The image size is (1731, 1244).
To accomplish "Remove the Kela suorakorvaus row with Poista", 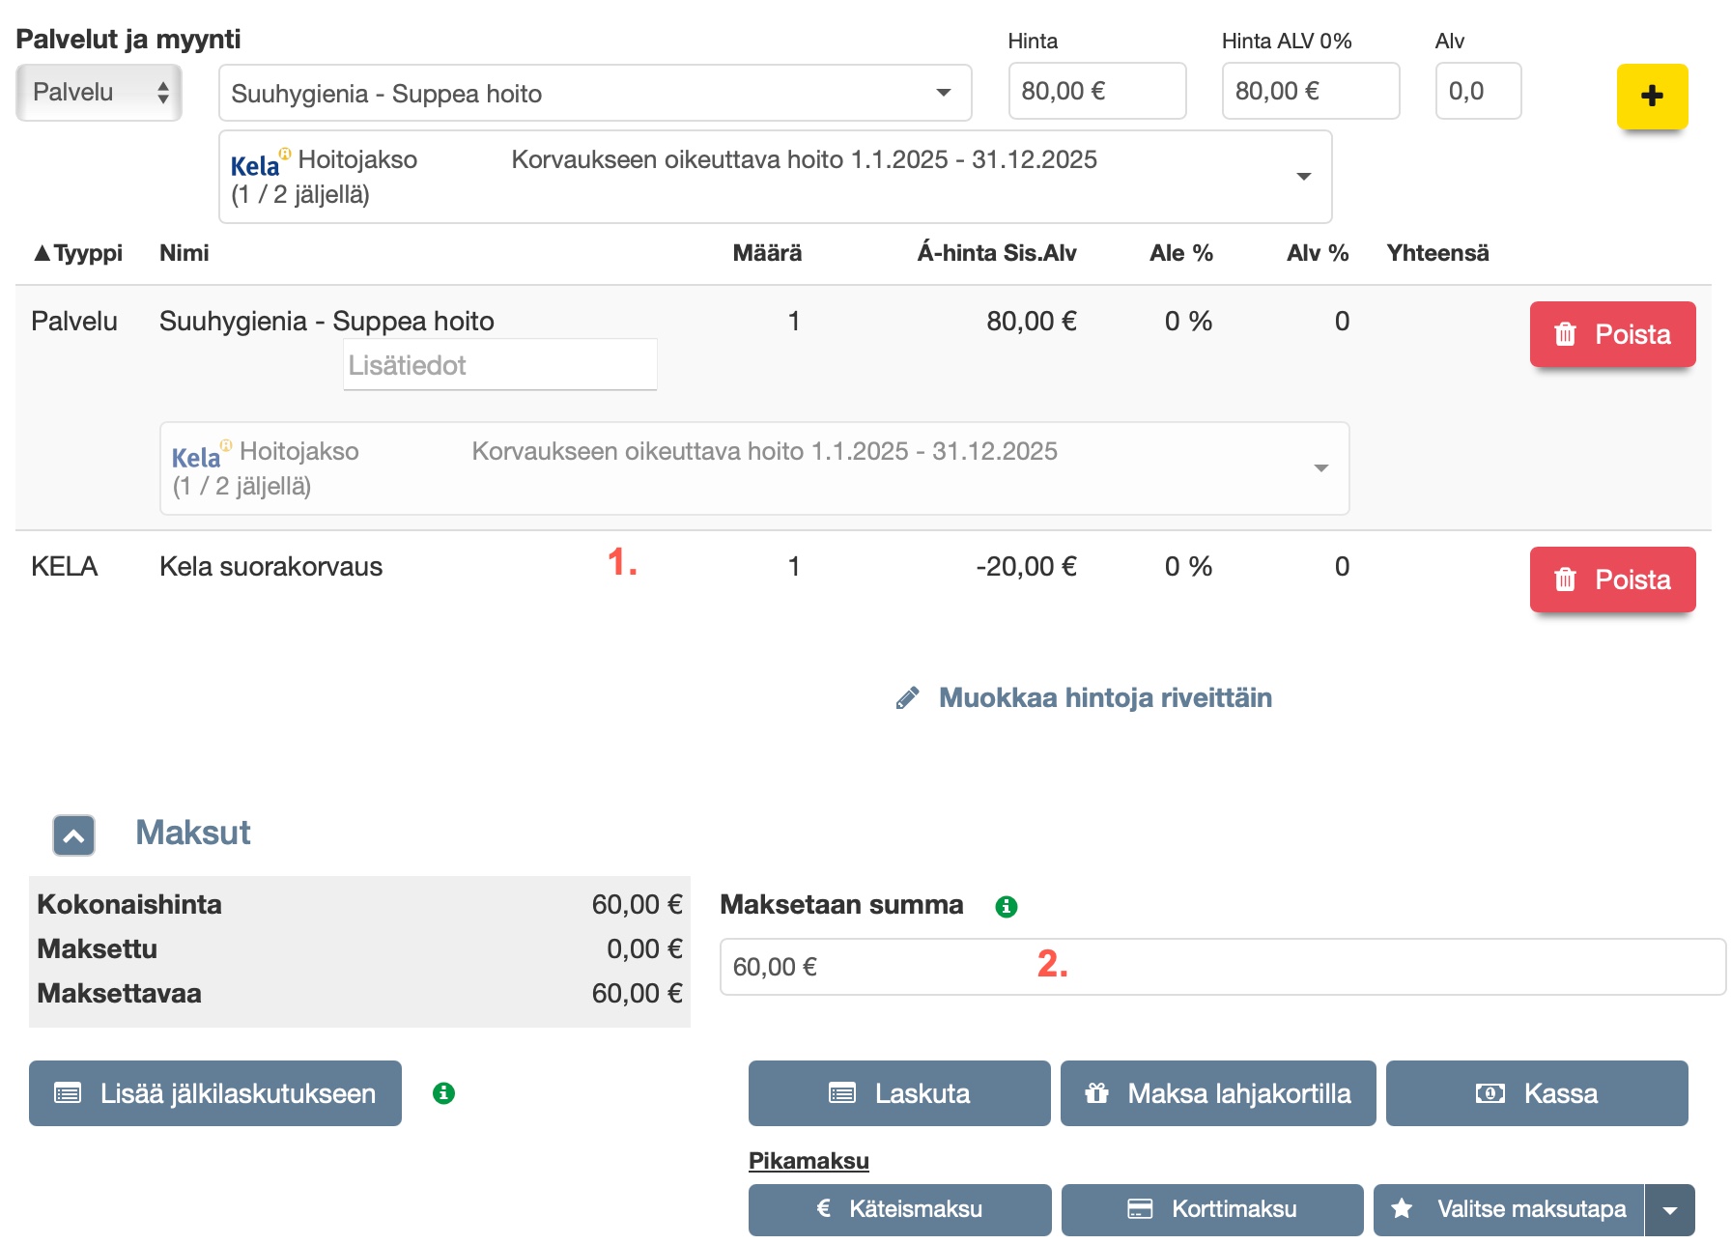I will pos(1612,580).
